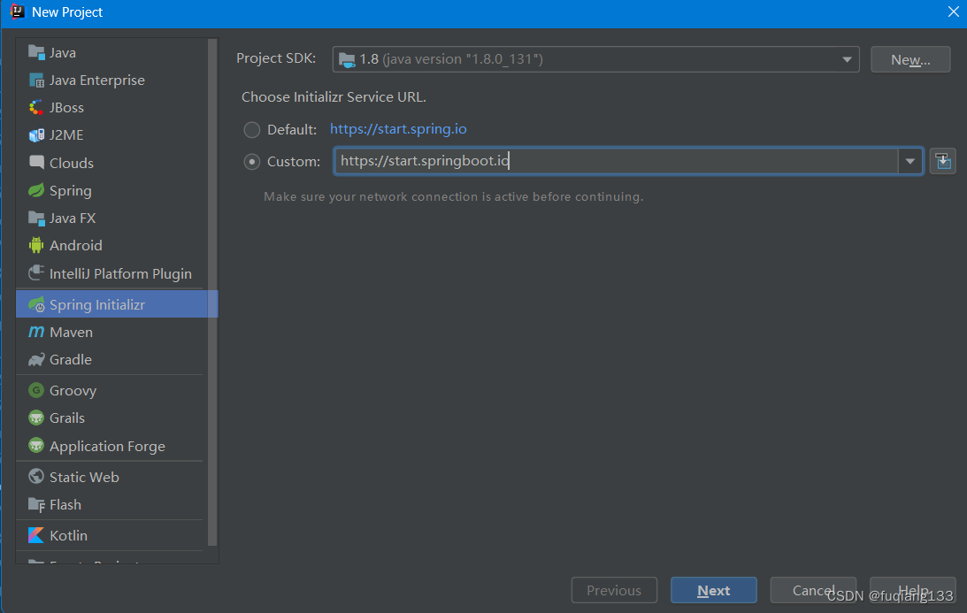Click the Maven m icon

pos(36,332)
